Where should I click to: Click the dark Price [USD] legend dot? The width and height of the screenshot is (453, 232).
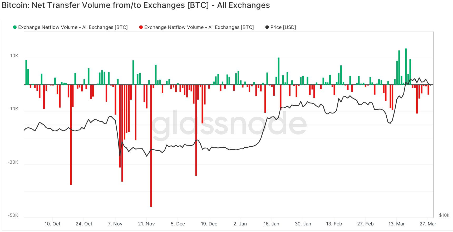pyautogui.click(x=267, y=27)
